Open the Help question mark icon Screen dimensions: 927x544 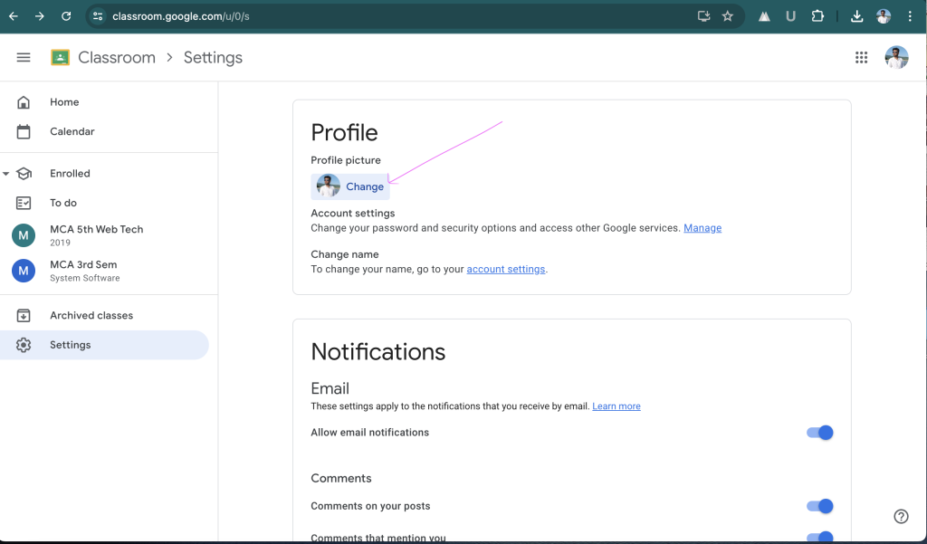tap(901, 516)
